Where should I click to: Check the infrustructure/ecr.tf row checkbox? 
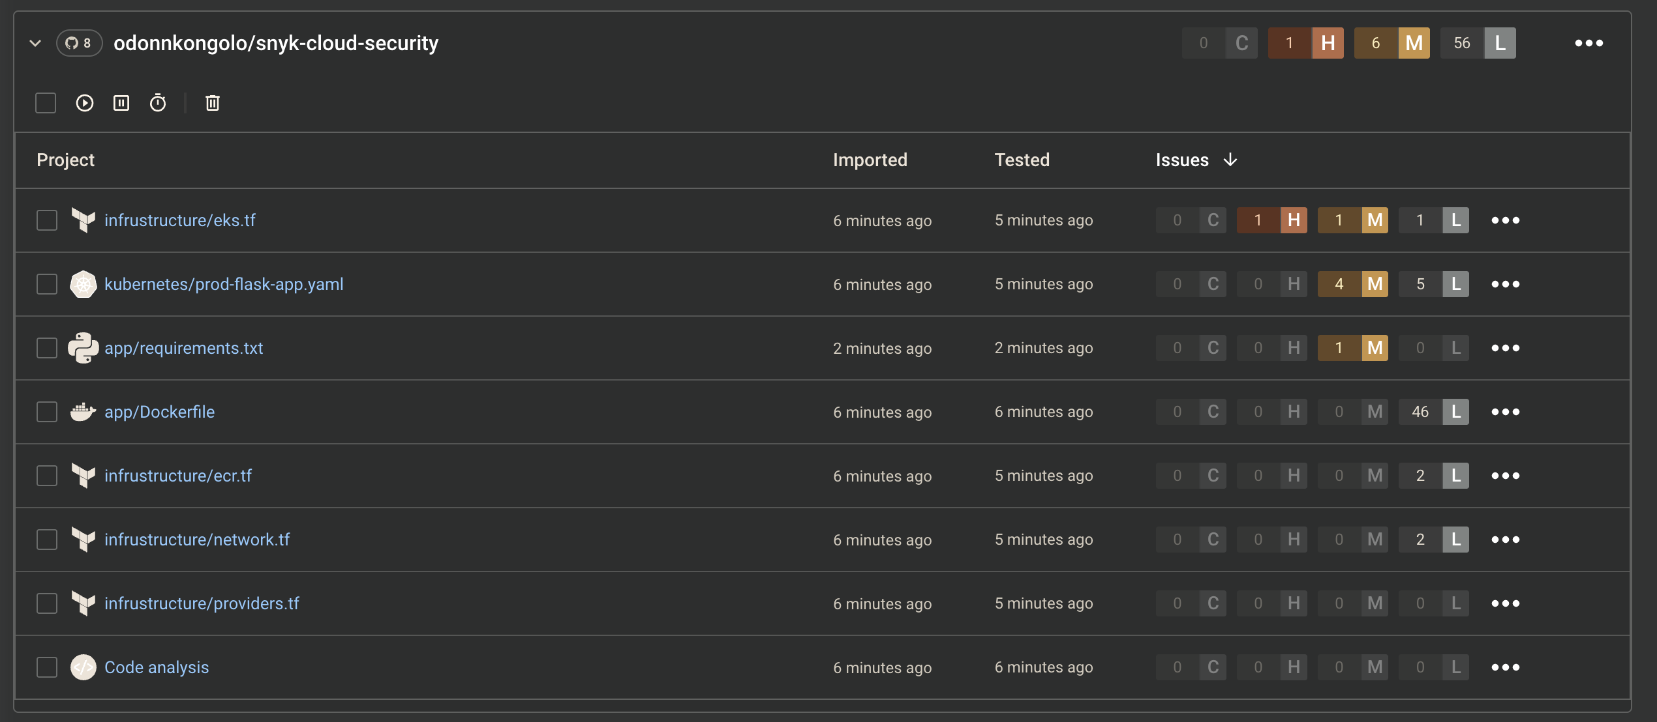47,476
